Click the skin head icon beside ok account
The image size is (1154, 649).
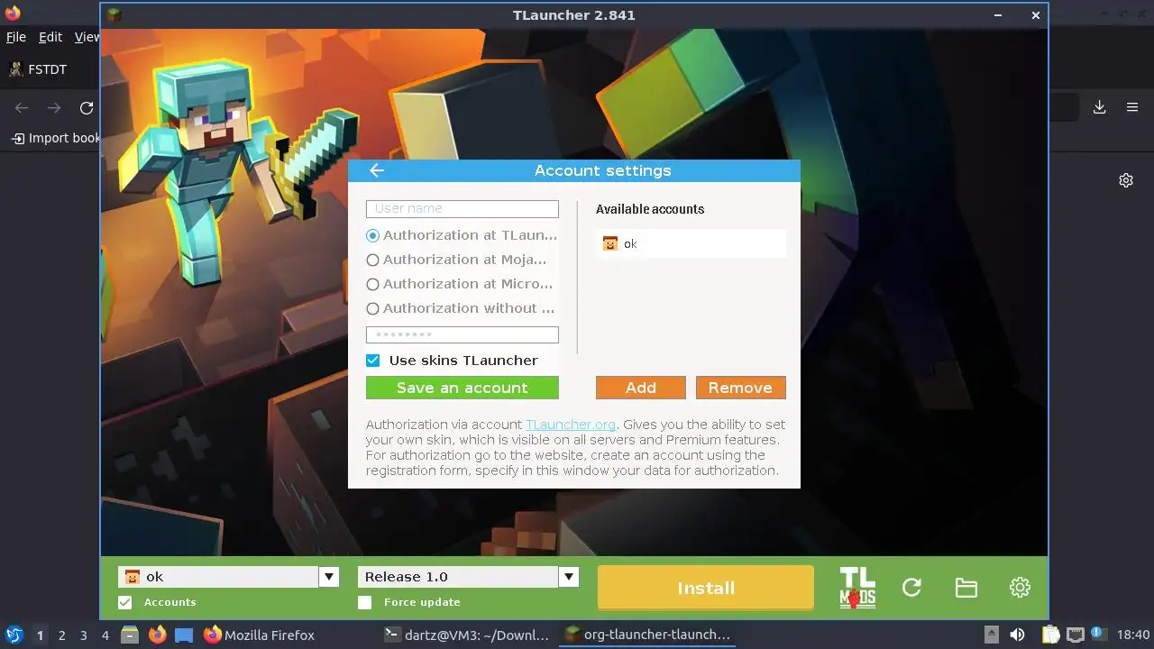[x=610, y=243]
